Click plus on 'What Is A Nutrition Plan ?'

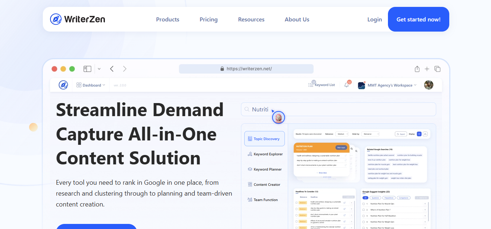point(425,210)
